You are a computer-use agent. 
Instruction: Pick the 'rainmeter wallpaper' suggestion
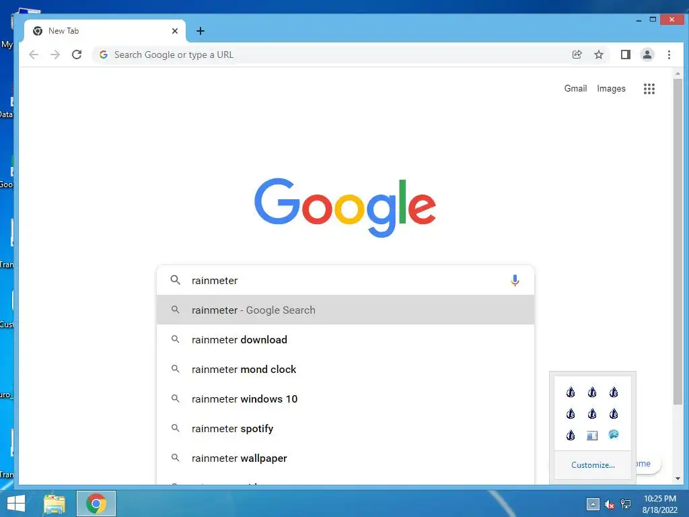[345, 458]
